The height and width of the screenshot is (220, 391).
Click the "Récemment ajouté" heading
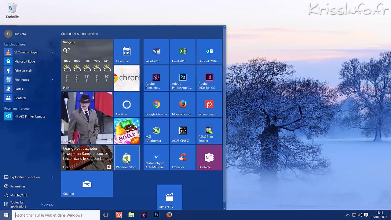pyautogui.click(x=17, y=108)
